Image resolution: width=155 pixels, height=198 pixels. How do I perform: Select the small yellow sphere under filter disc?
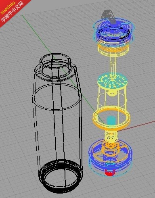pos(112,93)
